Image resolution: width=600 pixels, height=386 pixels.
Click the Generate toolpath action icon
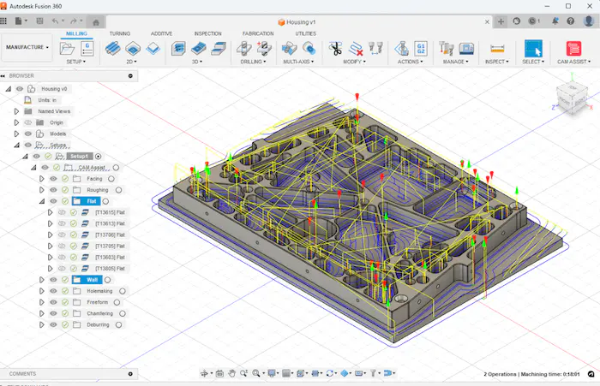click(x=401, y=49)
